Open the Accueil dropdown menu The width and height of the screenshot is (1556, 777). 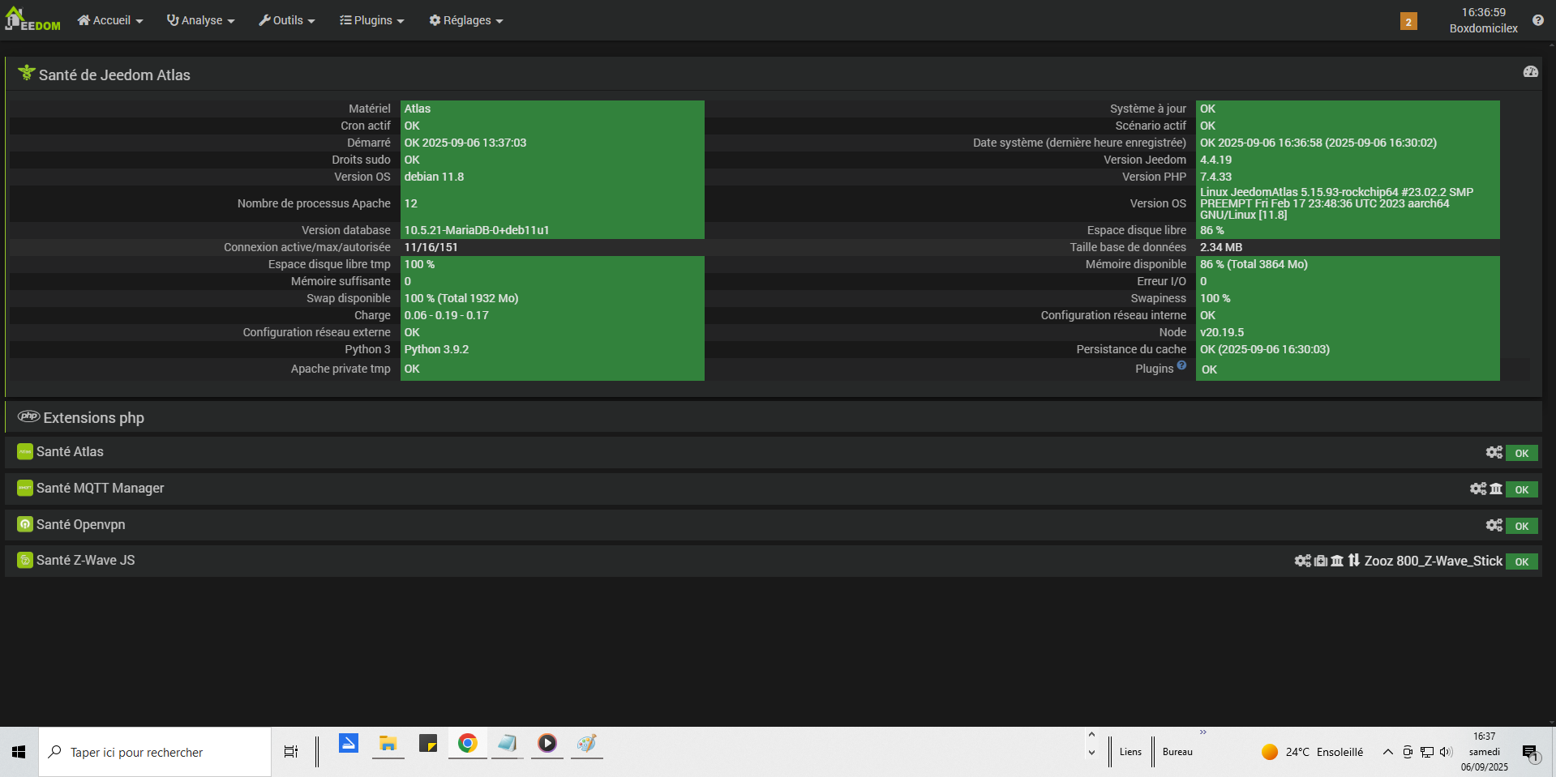(x=110, y=20)
